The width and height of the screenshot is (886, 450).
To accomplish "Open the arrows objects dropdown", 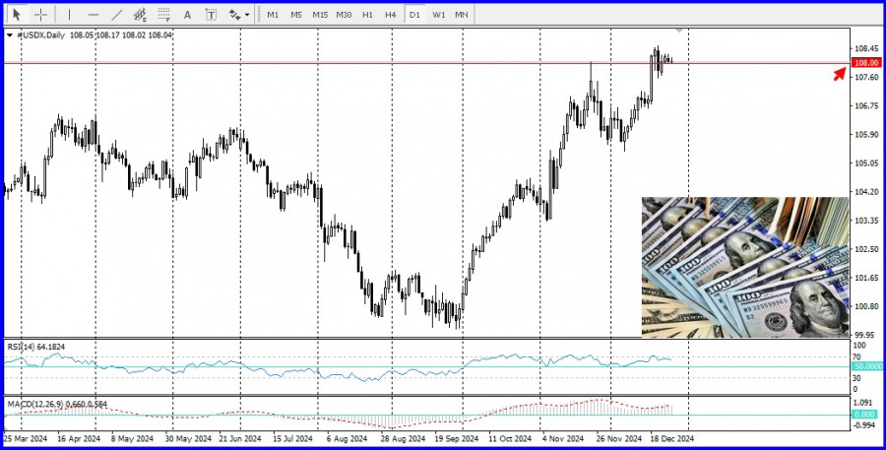I will point(237,15).
